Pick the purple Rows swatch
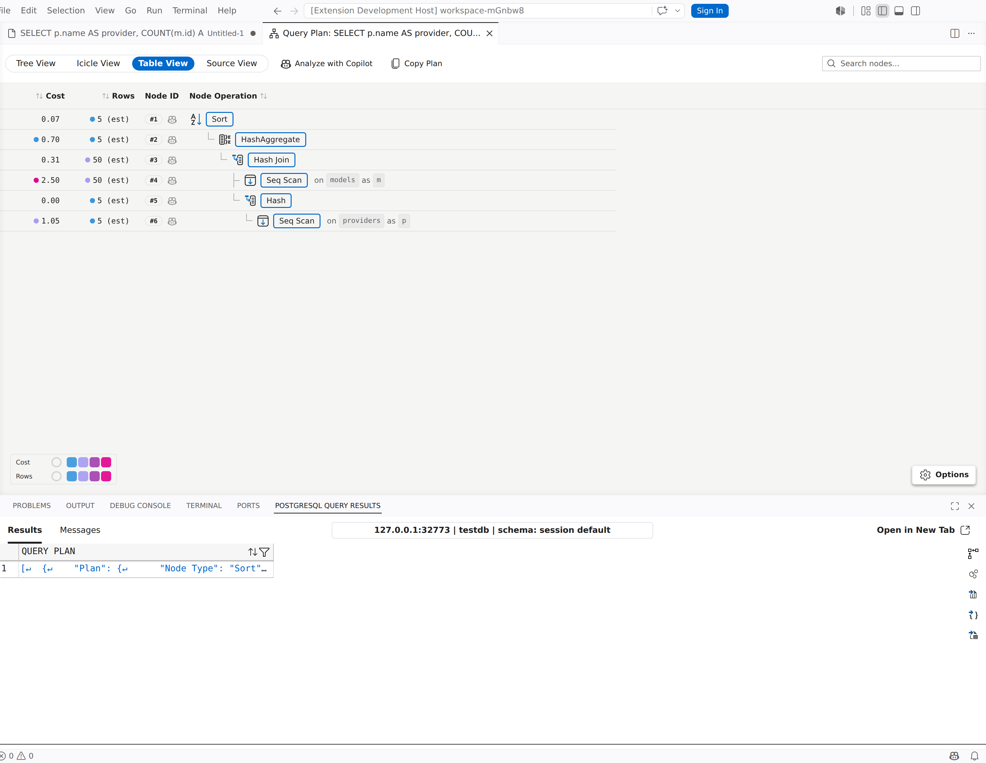This screenshot has width=986, height=763. tap(94, 476)
